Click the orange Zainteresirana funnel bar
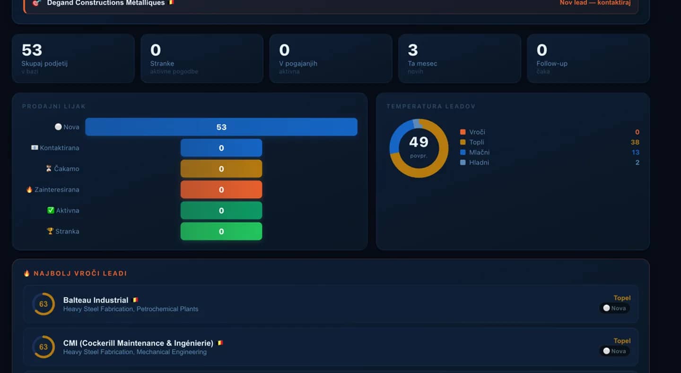The width and height of the screenshot is (681, 373). point(221,189)
